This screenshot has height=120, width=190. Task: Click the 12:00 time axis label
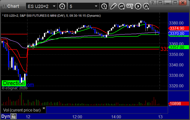coord(77,117)
